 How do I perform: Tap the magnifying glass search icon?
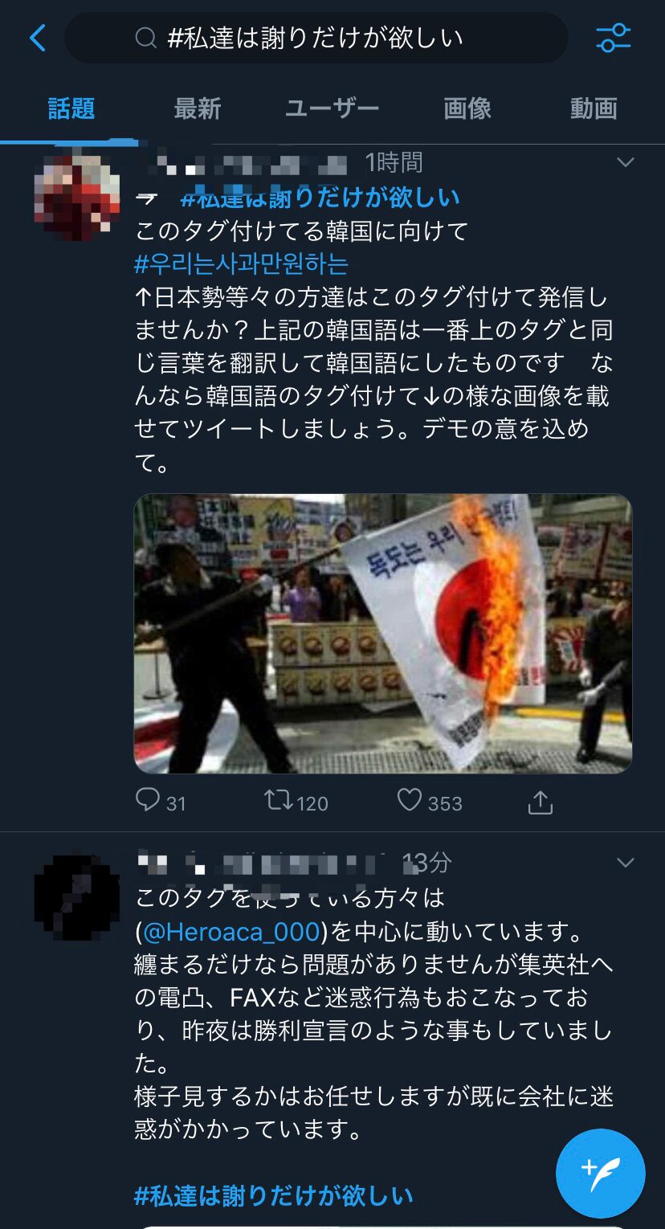point(145,38)
